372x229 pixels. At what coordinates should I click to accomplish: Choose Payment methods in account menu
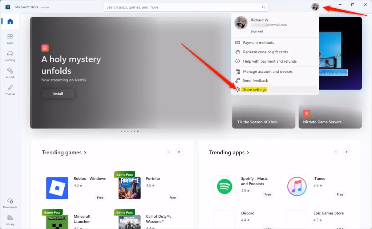258,43
